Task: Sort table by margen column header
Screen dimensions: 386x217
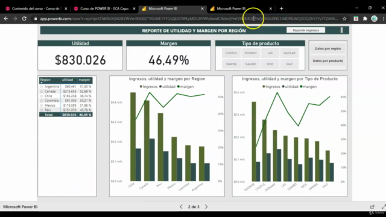Action: 84,80
